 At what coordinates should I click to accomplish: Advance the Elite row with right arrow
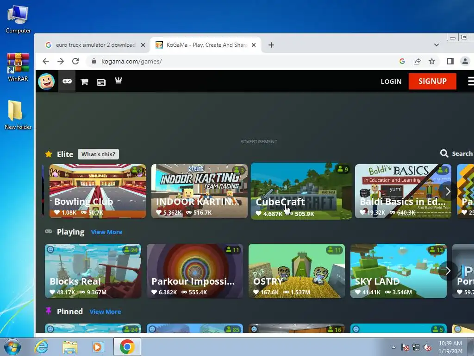(x=448, y=191)
